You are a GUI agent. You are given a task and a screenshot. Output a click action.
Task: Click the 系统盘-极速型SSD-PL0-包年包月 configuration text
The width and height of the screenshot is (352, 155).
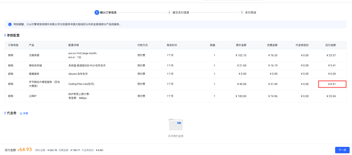[x=87, y=66]
